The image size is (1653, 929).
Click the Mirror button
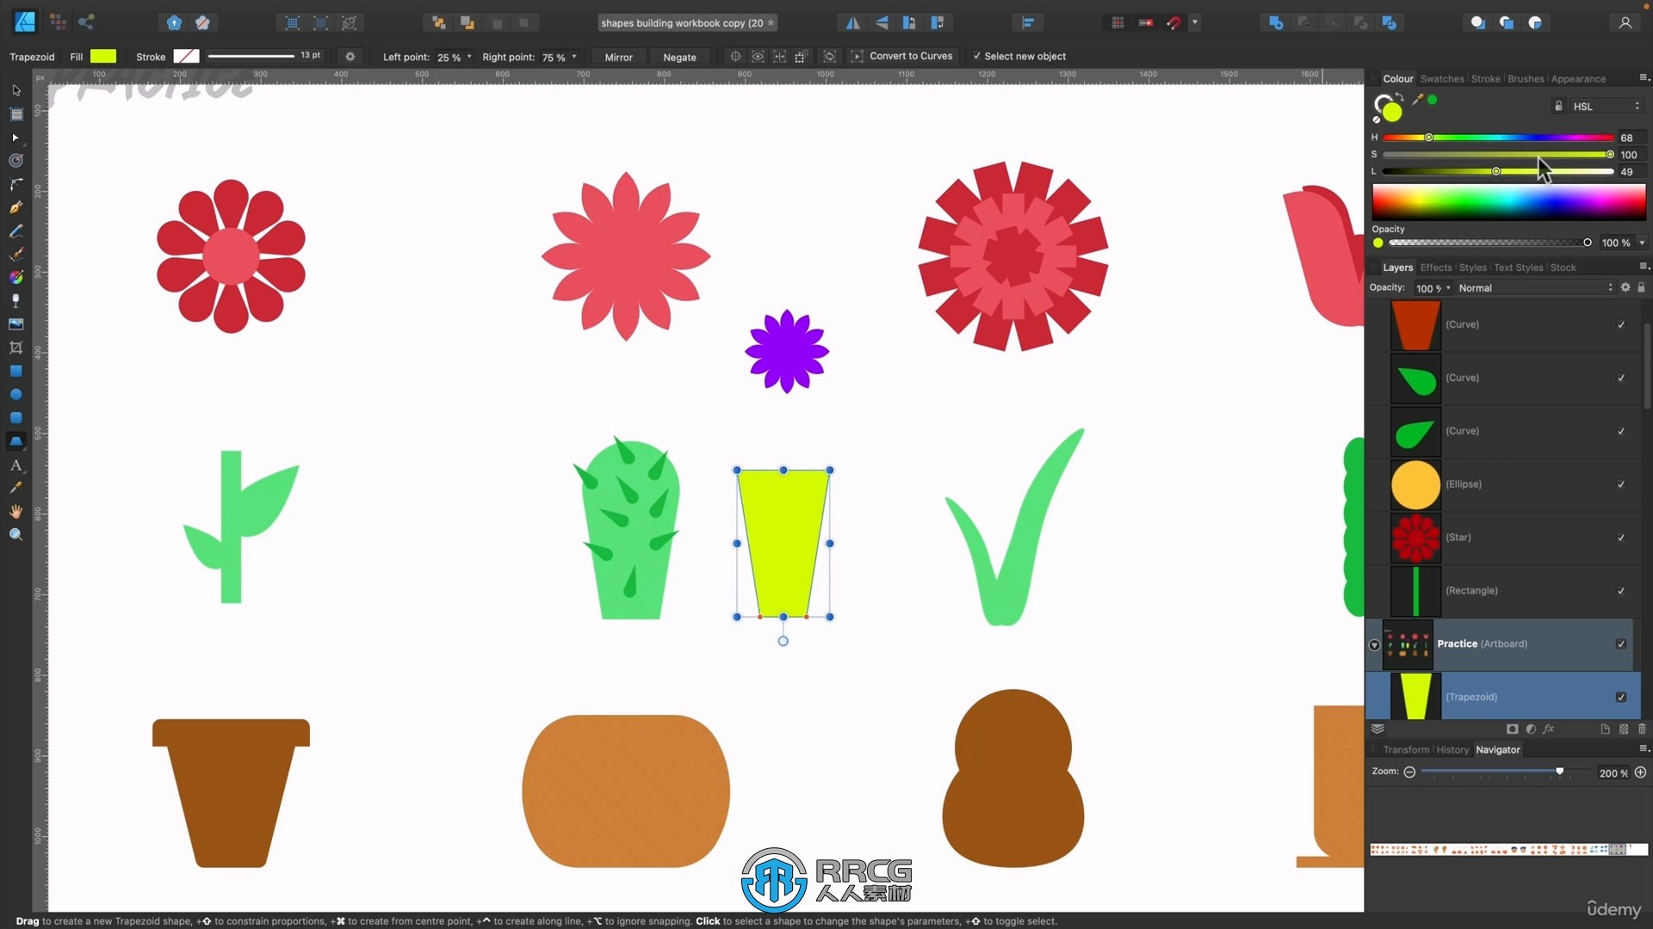coord(618,57)
